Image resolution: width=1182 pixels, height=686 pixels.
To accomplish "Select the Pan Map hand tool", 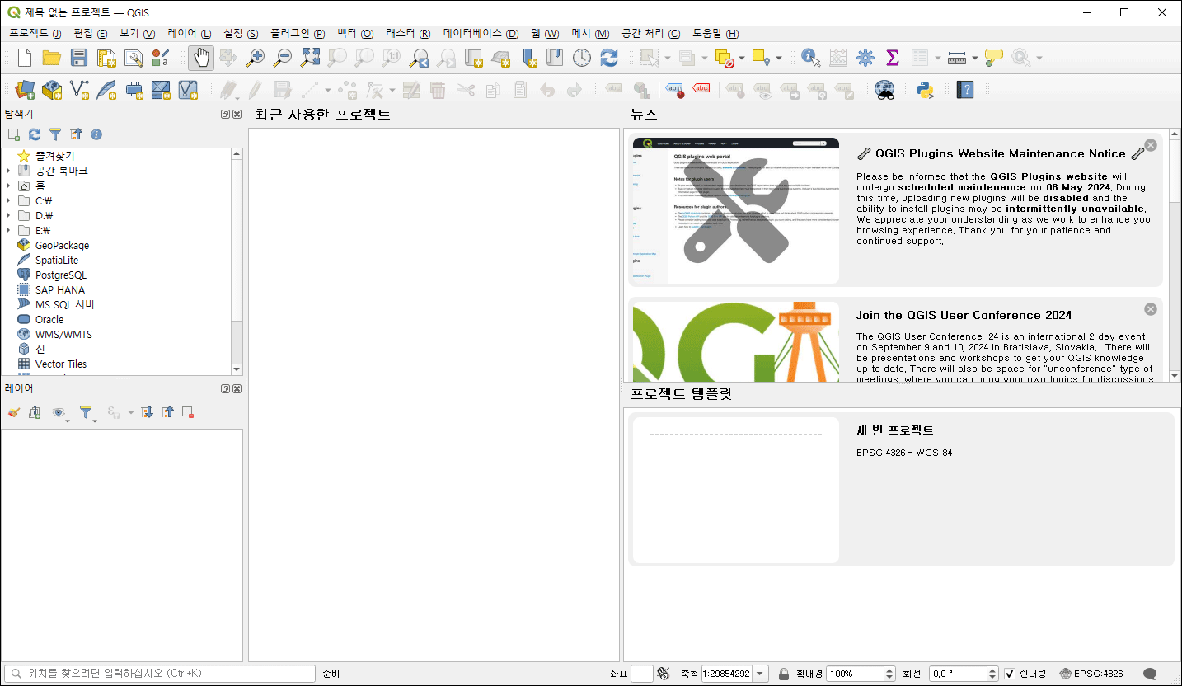I will coord(201,58).
